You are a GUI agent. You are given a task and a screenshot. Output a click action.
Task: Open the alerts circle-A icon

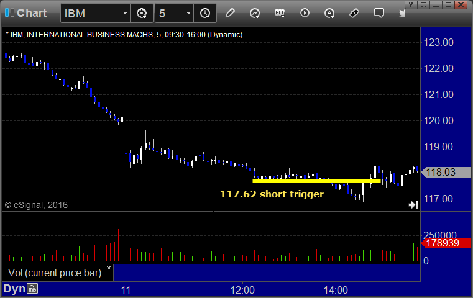[329, 13]
